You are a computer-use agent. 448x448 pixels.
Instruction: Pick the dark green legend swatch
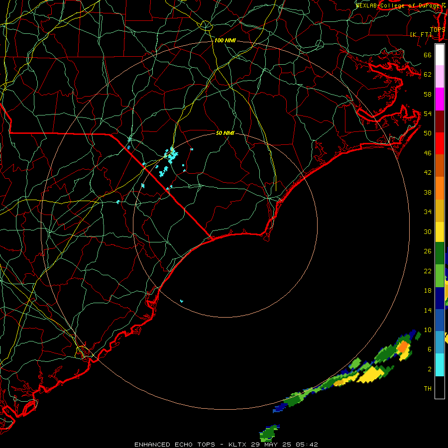click(x=440, y=253)
